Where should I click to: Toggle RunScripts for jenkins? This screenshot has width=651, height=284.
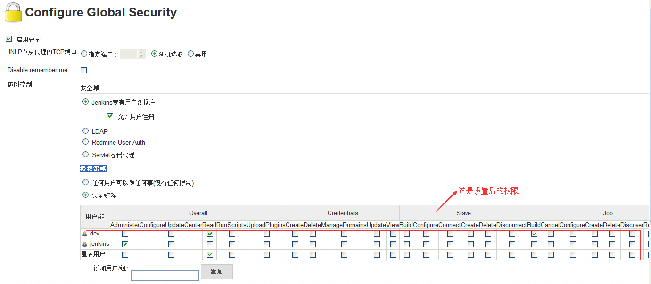coord(232,244)
